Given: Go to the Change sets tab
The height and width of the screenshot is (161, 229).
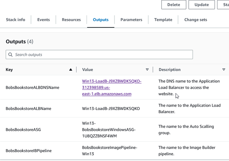Looking at the screenshot, I should click(196, 20).
